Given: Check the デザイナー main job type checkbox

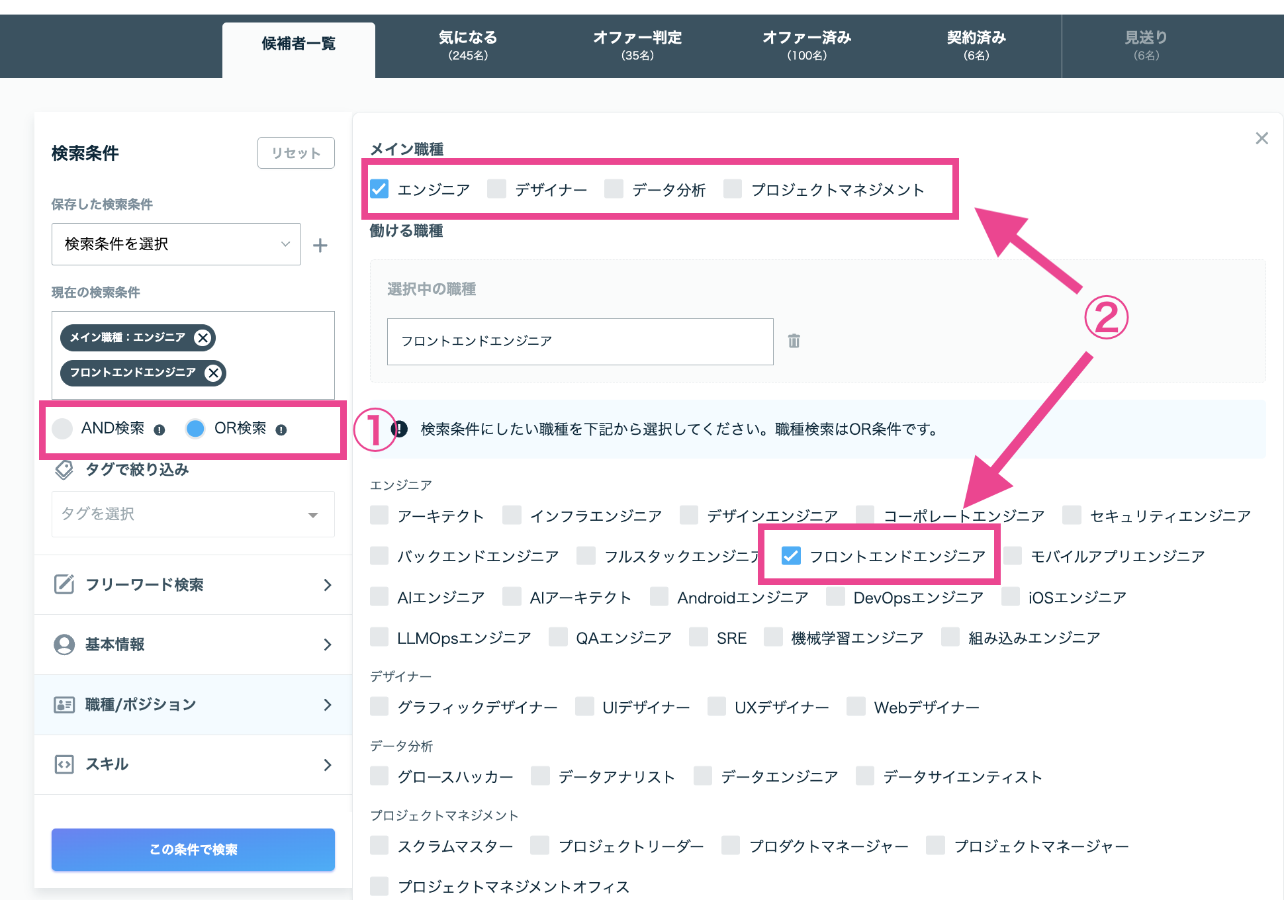Looking at the screenshot, I should click(496, 189).
